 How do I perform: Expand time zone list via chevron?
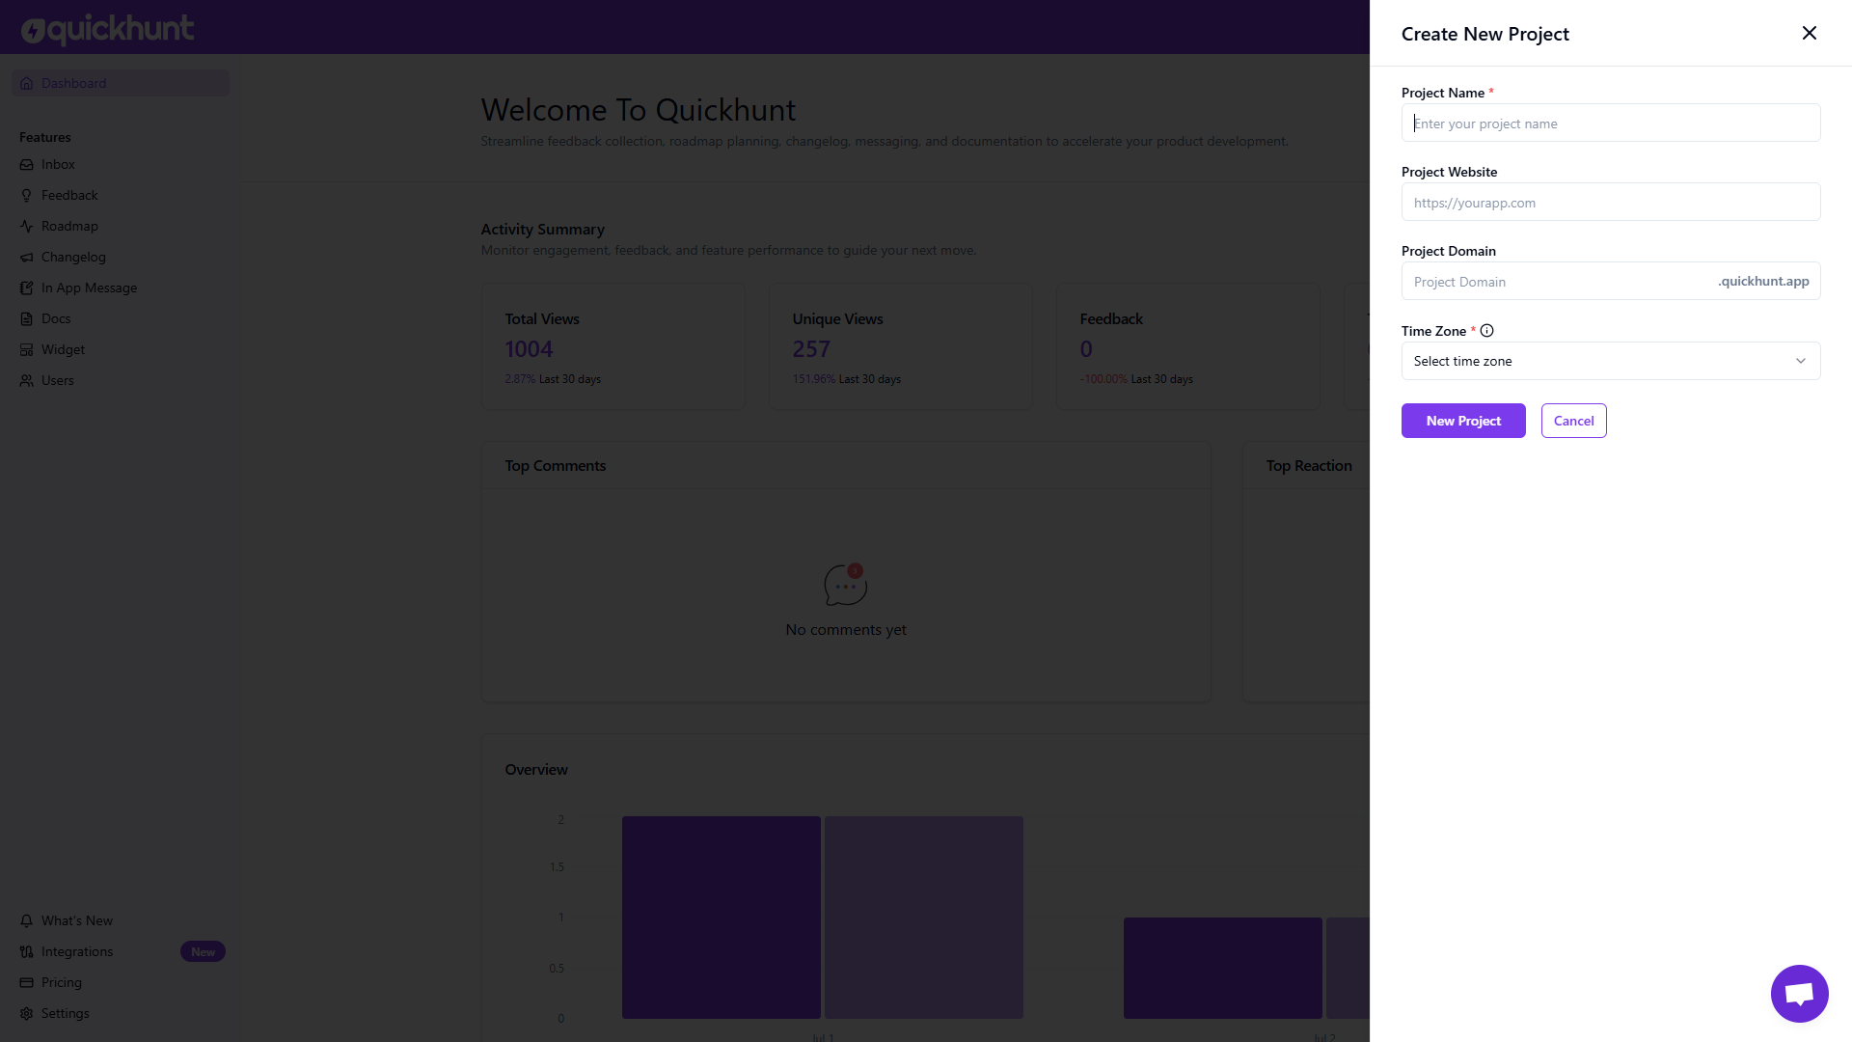coord(1800,361)
